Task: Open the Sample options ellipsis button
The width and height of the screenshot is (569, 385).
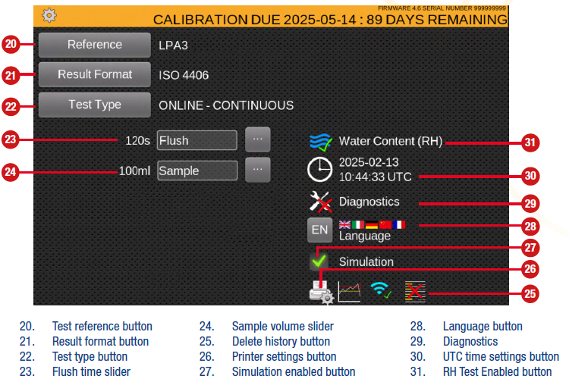Action: tap(258, 171)
